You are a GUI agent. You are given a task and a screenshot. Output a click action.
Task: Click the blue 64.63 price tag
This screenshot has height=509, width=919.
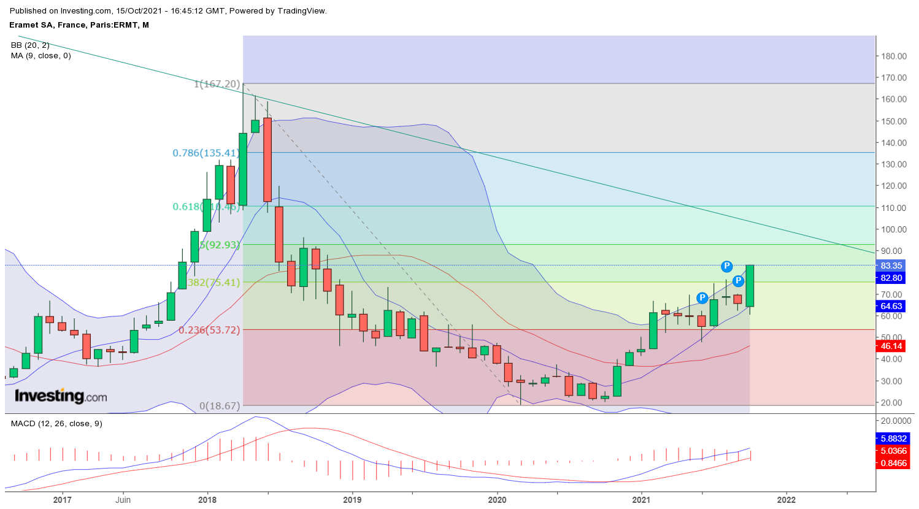click(x=891, y=306)
